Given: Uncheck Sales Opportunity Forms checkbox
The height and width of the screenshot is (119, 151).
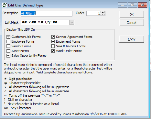Looking at the screenshot, I should coord(8,56).
